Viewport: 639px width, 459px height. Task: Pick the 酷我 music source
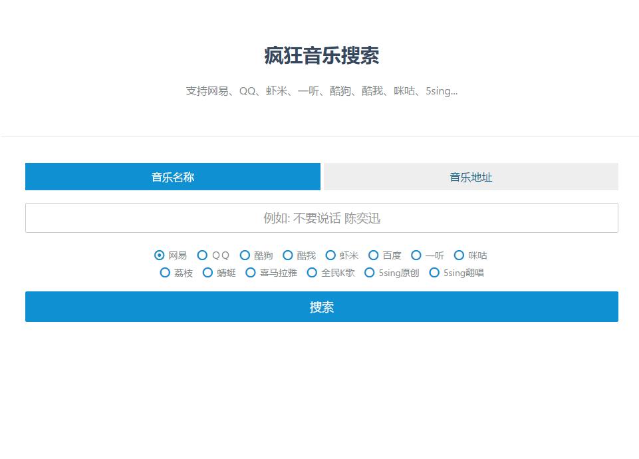pos(288,255)
